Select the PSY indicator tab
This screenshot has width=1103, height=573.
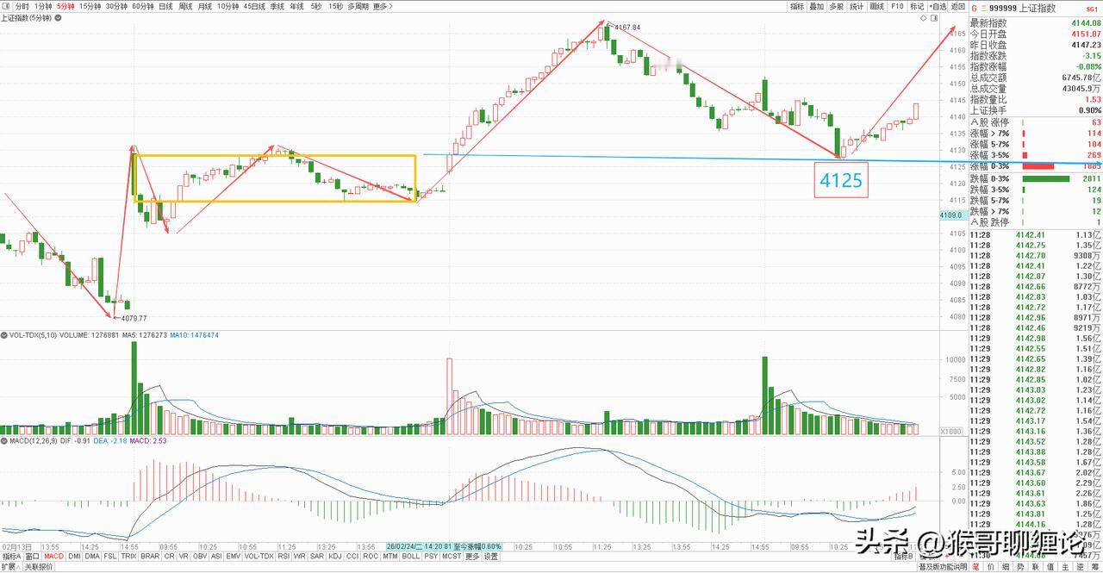point(431,556)
